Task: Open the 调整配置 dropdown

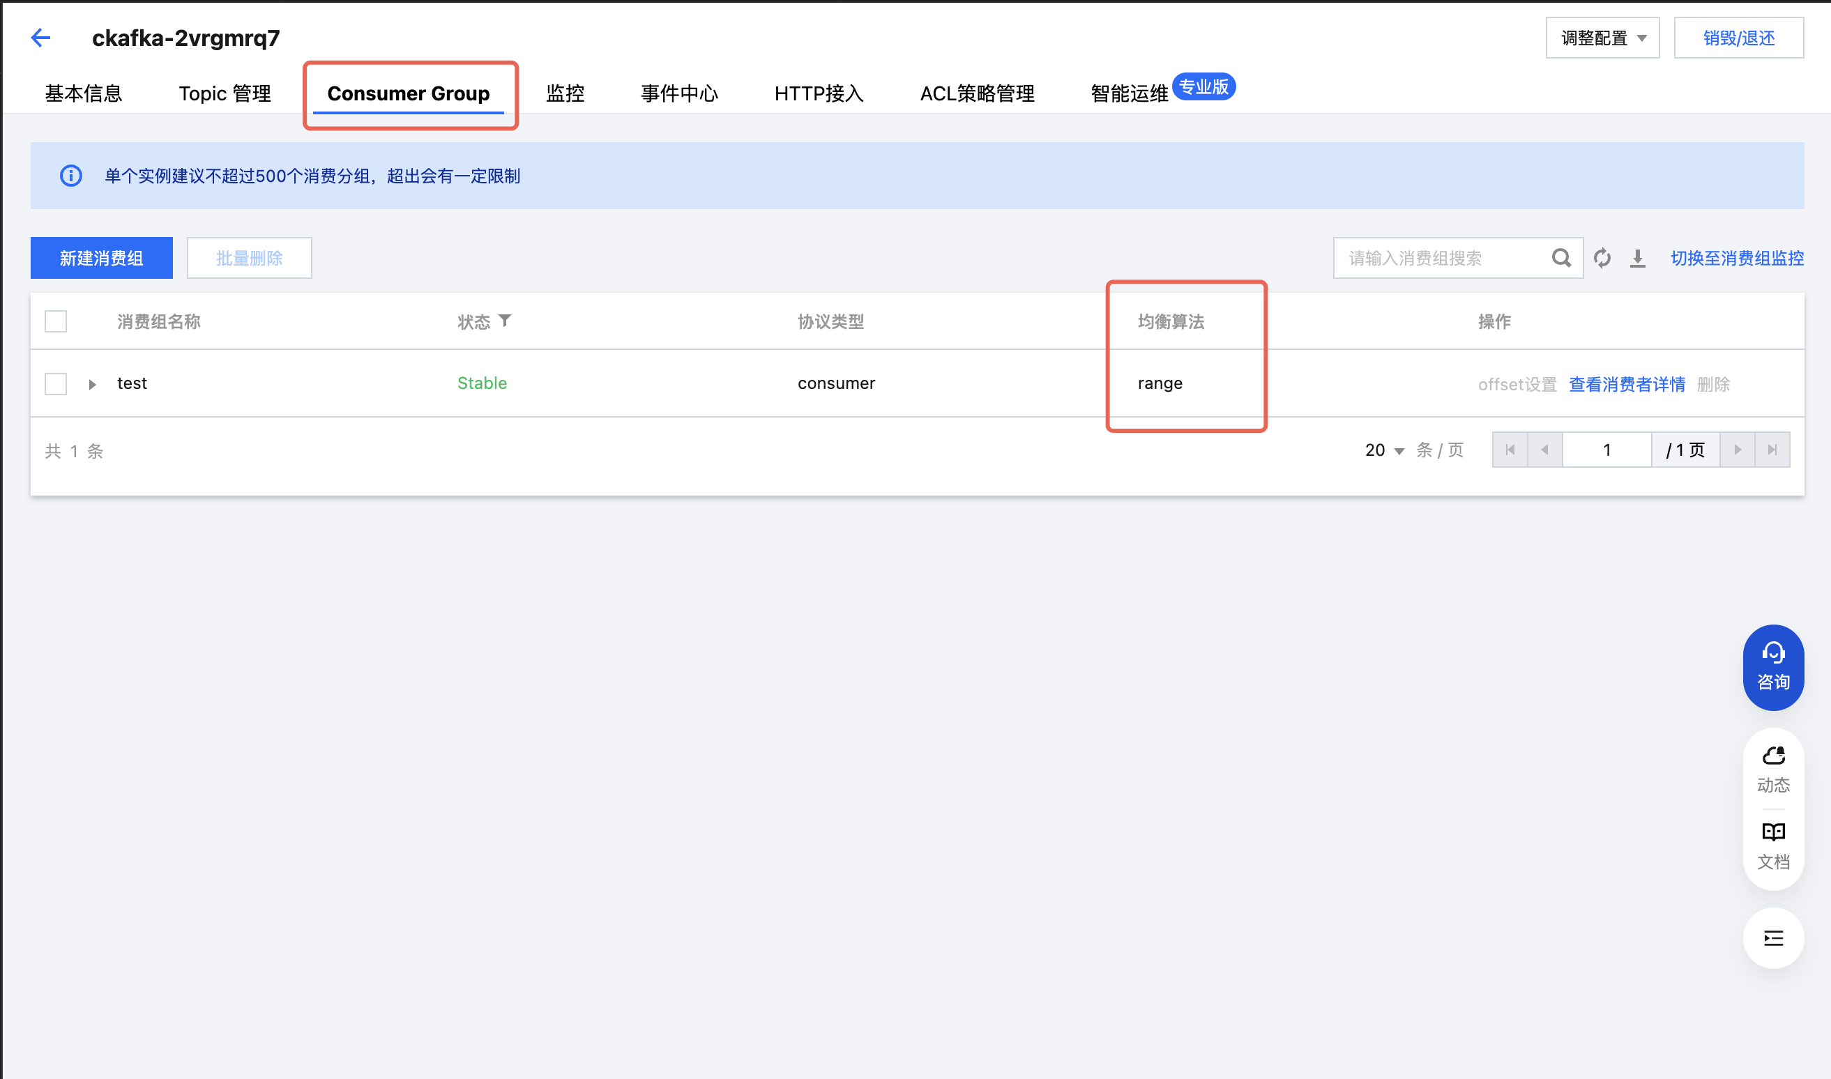Action: click(x=1602, y=38)
